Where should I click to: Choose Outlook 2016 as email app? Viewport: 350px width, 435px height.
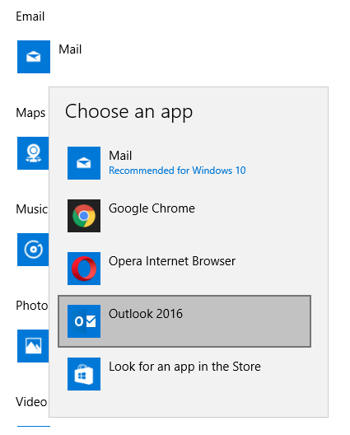coord(184,321)
